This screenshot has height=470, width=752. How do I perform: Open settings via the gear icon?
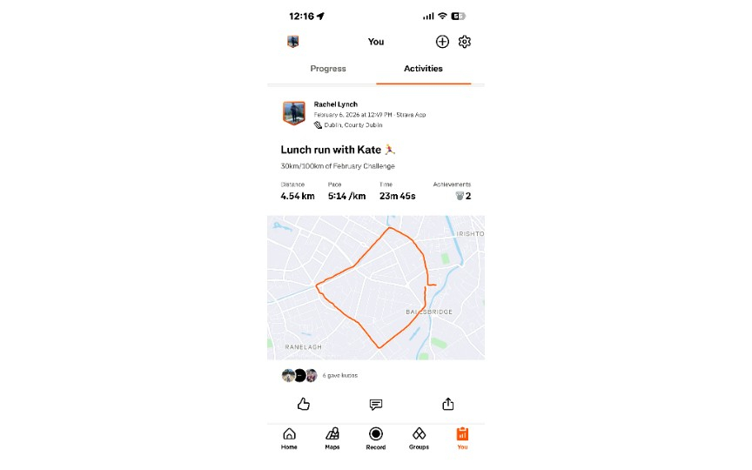[464, 42]
